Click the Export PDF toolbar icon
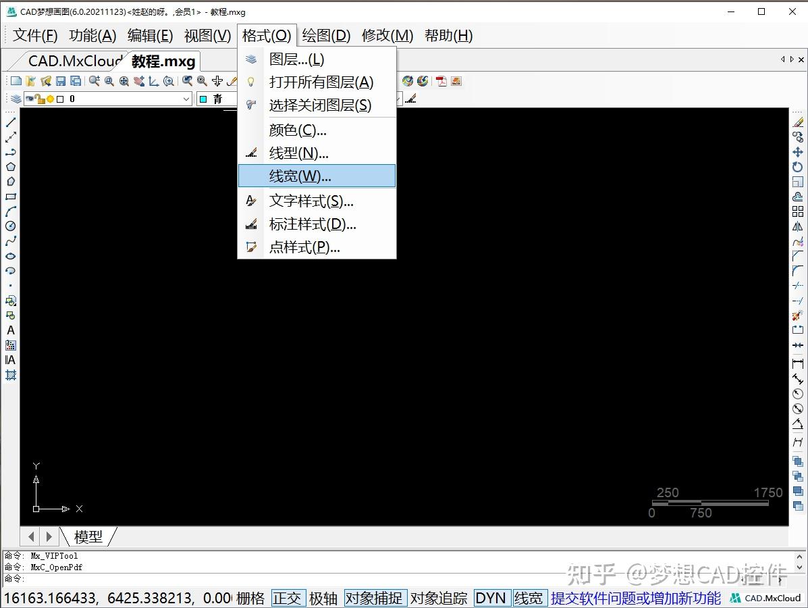The width and height of the screenshot is (808, 608). [x=441, y=81]
